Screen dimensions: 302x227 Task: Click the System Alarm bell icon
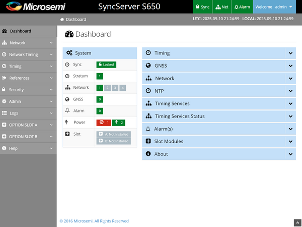click(x=67, y=110)
